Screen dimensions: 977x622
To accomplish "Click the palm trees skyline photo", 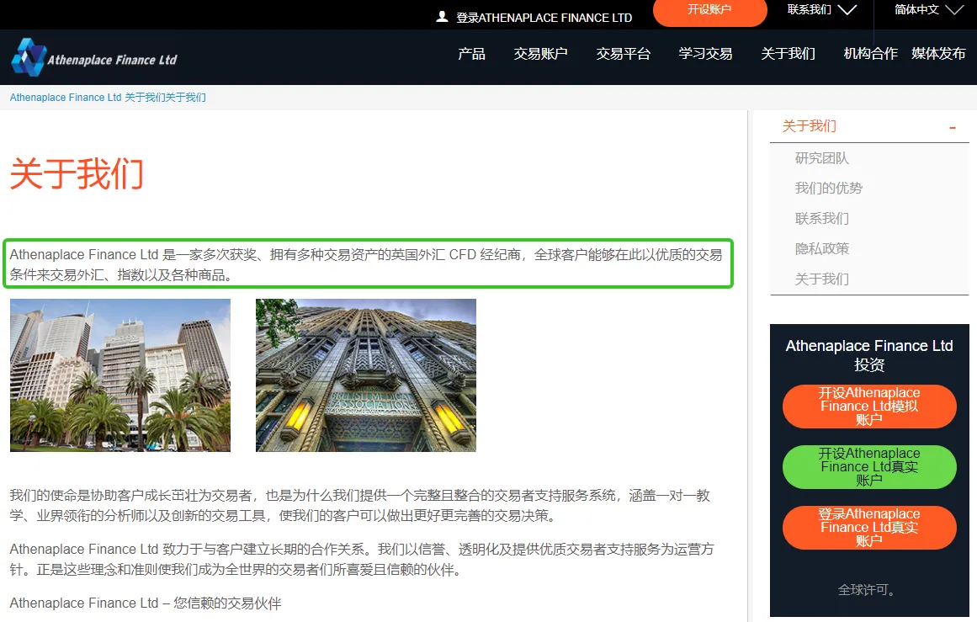I will [x=120, y=375].
